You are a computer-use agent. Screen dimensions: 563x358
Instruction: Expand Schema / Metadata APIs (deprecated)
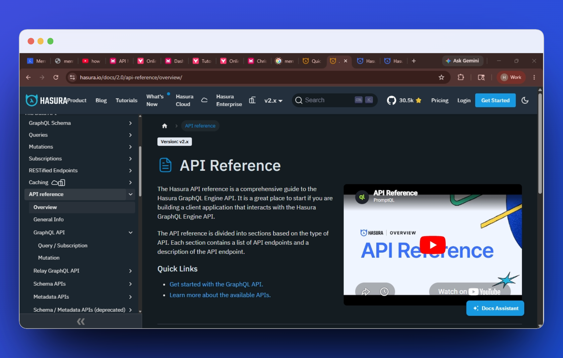[130, 310]
